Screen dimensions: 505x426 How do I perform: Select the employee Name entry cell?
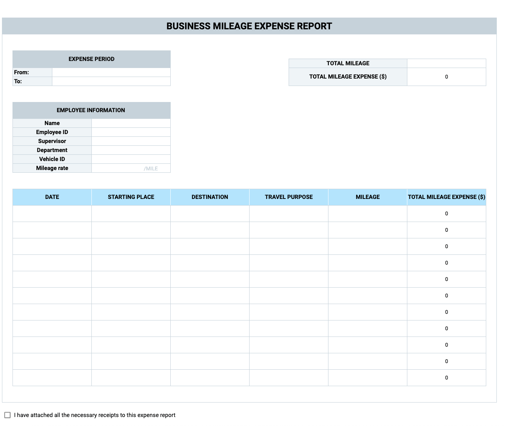[130, 123]
